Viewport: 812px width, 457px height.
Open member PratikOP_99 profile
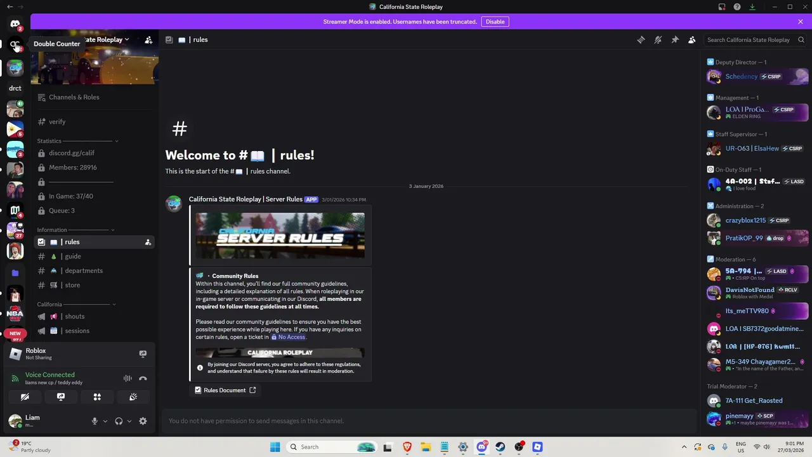pyautogui.click(x=757, y=238)
